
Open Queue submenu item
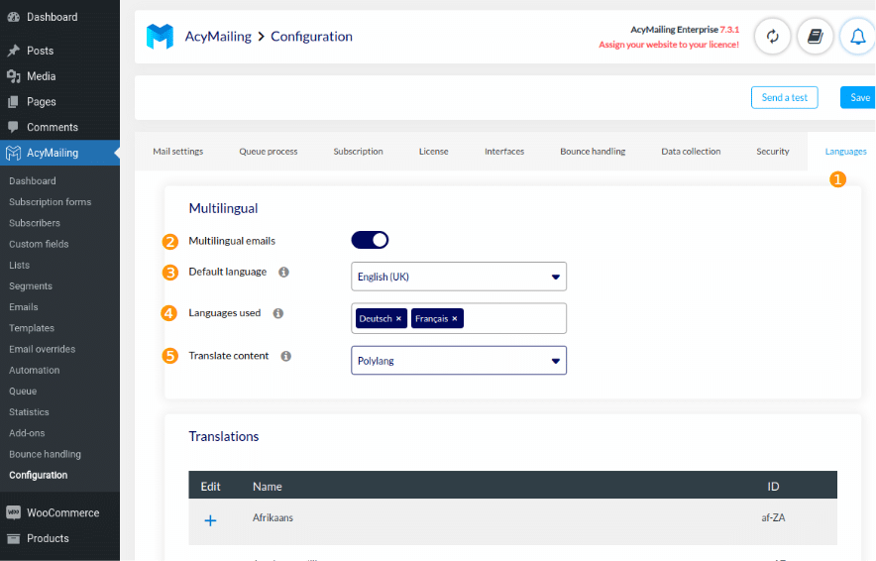(23, 392)
